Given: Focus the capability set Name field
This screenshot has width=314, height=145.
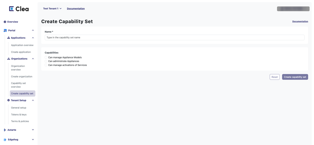Looking at the screenshot, I should pyautogui.click(x=174, y=38).
